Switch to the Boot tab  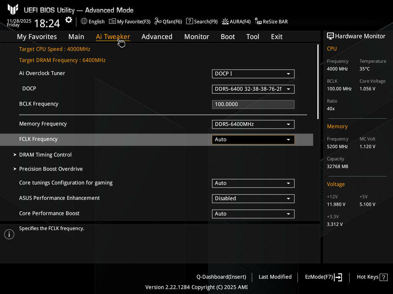(x=228, y=37)
